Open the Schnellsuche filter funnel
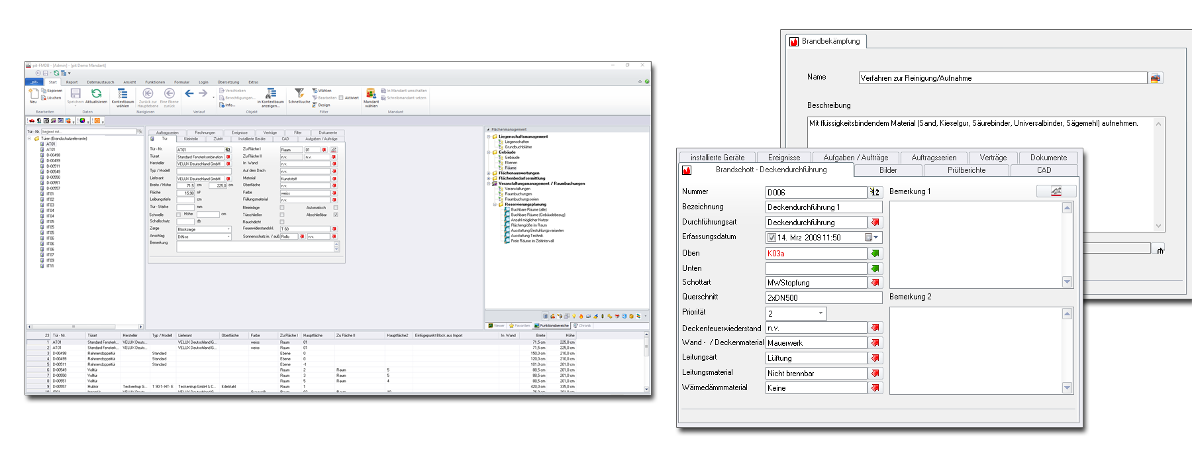Viewport: 1192px width, 457px height. coord(299,93)
